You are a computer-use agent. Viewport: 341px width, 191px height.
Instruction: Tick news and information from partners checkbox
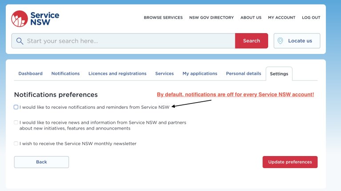(16, 122)
